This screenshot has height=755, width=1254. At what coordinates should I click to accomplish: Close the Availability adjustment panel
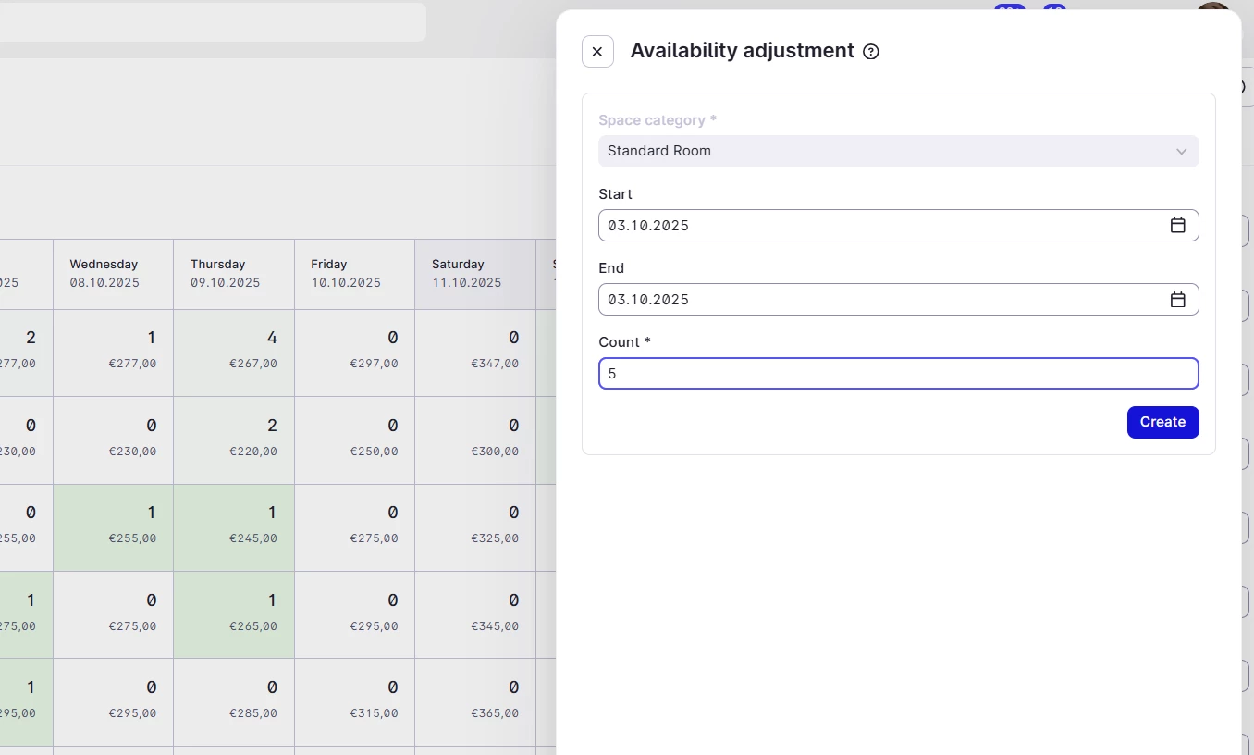597,52
